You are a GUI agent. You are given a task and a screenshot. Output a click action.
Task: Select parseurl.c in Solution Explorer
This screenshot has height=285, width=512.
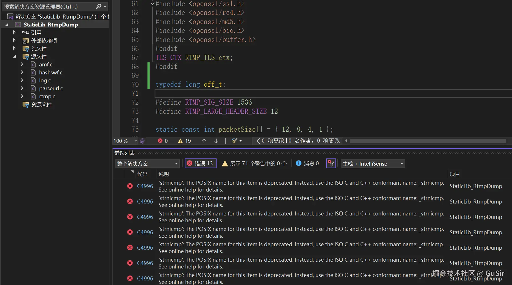point(51,88)
